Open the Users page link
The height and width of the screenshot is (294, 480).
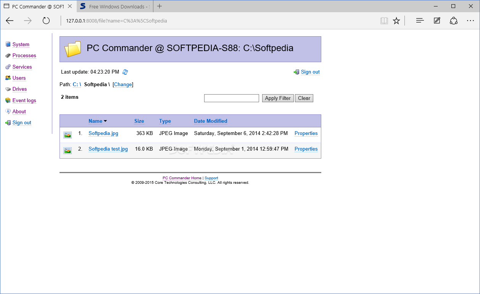tap(19, 78)
